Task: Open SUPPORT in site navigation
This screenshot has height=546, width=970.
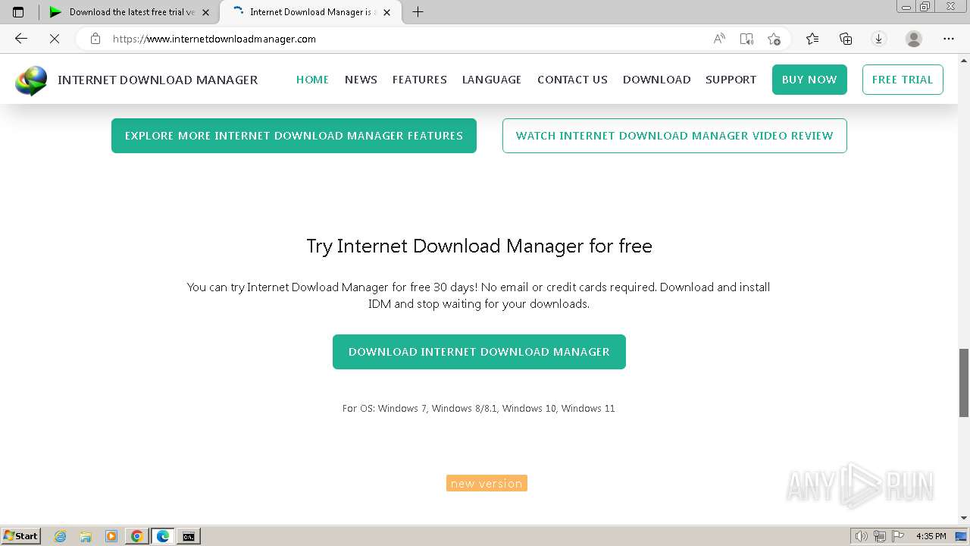Action: pos(731,80)
